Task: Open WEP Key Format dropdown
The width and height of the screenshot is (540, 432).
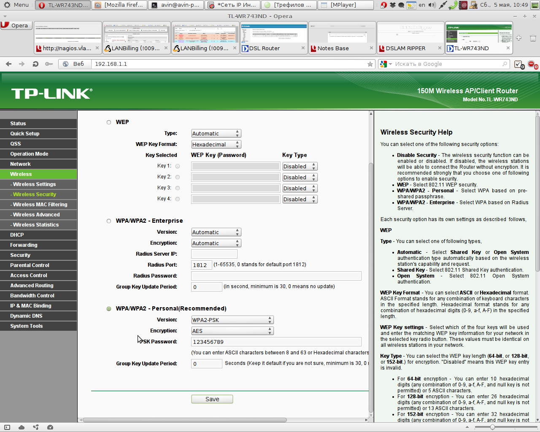Action: (x=216, y=144)
